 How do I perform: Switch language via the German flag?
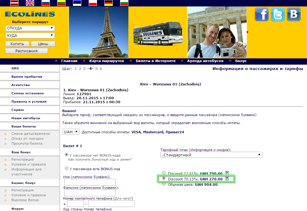[x=108, y=3]
